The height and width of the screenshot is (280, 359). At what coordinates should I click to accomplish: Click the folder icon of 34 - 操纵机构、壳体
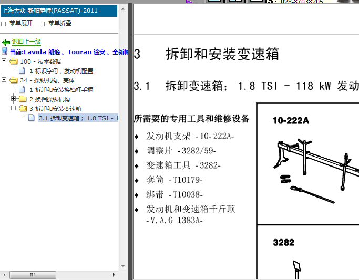[14, 80]
